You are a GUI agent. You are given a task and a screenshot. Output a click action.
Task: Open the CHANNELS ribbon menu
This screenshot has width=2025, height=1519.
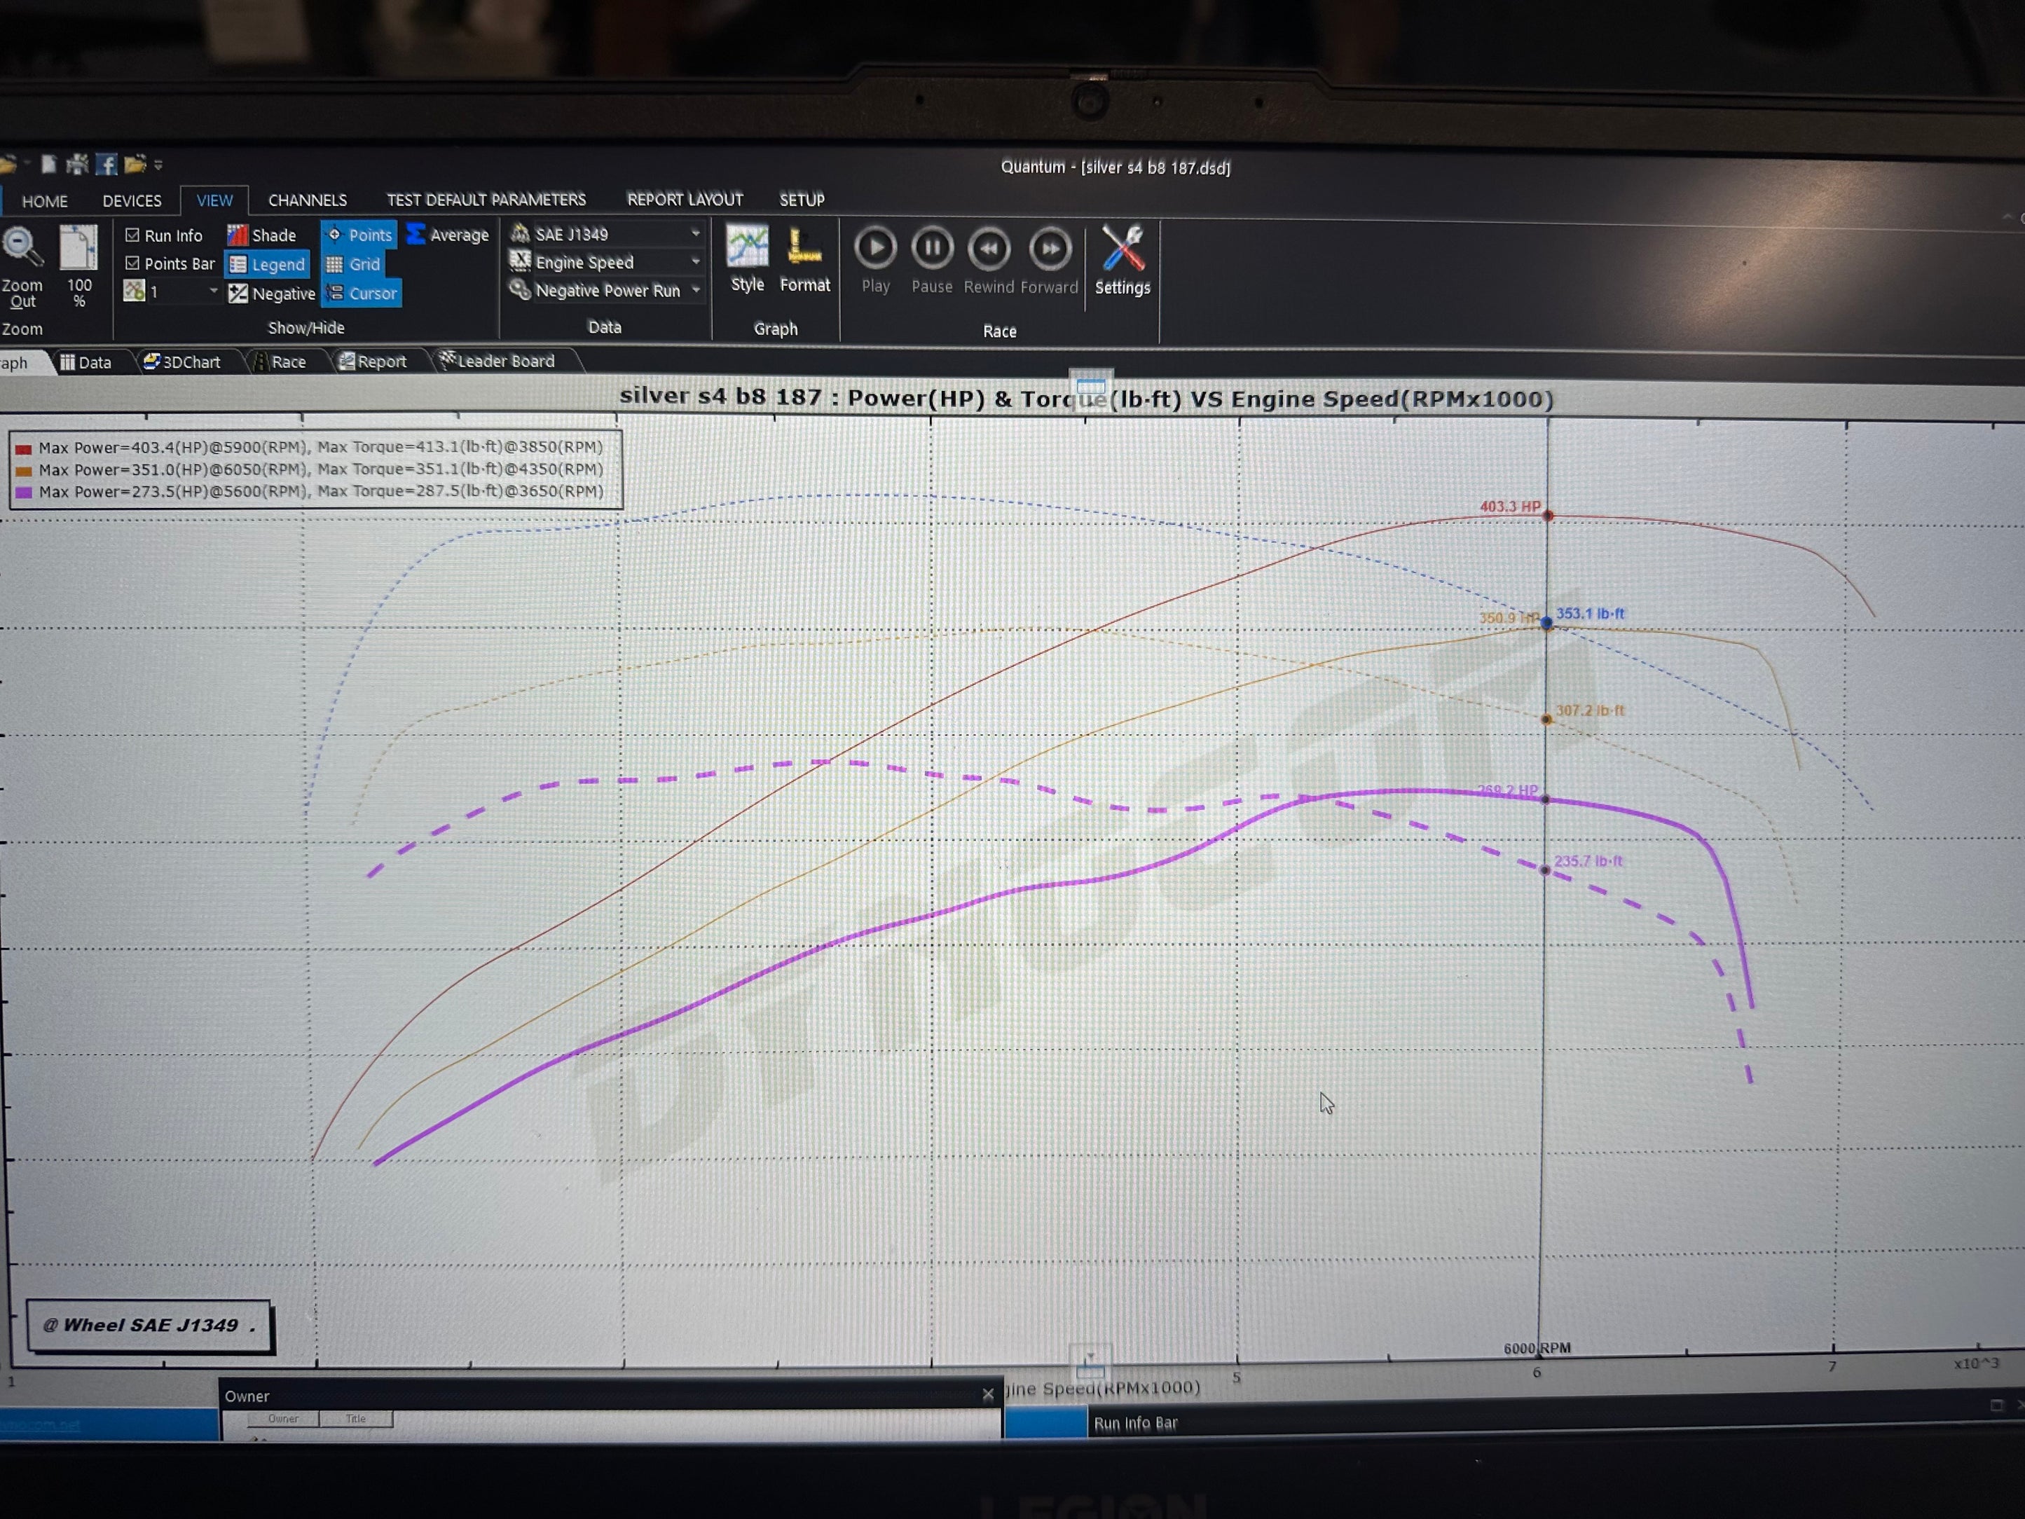click(308, 200)
